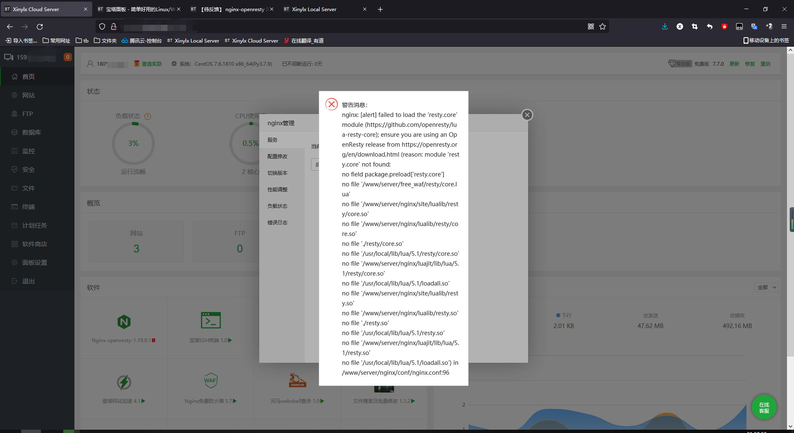Click 退出 logout in sidebar
The image size is (794, 433).
37,281
